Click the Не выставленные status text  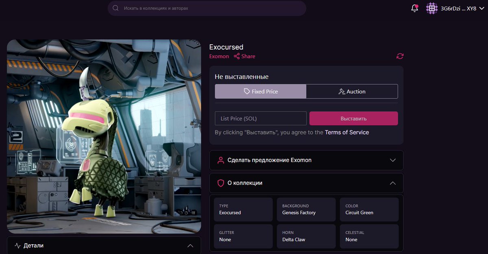[242, 77]
